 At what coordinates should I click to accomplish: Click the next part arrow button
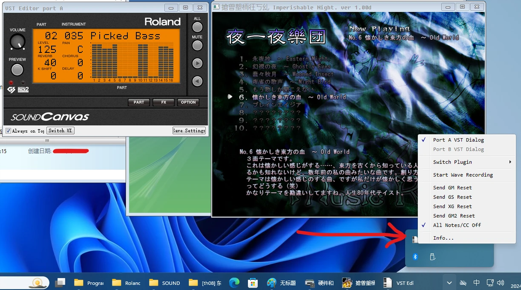click(197, 63)
